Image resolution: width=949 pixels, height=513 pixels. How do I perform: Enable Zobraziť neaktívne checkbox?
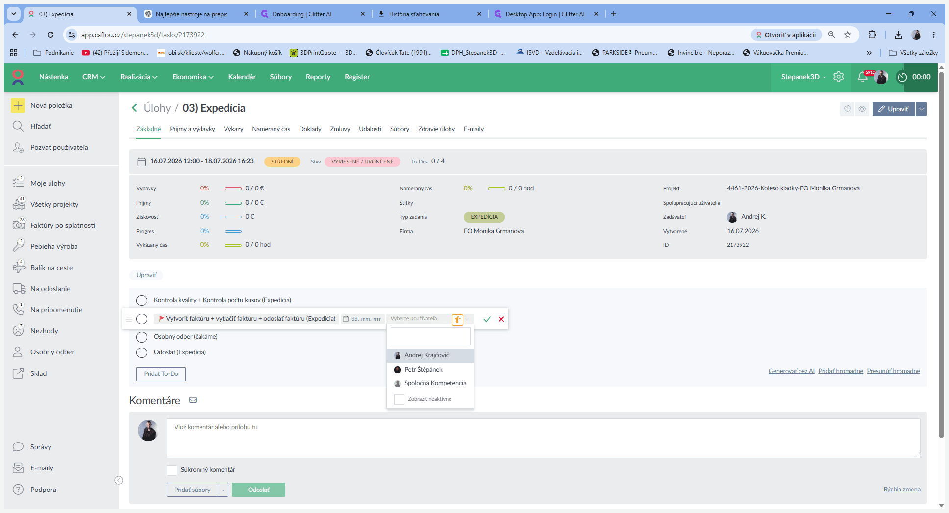click(x=400, y=399)
